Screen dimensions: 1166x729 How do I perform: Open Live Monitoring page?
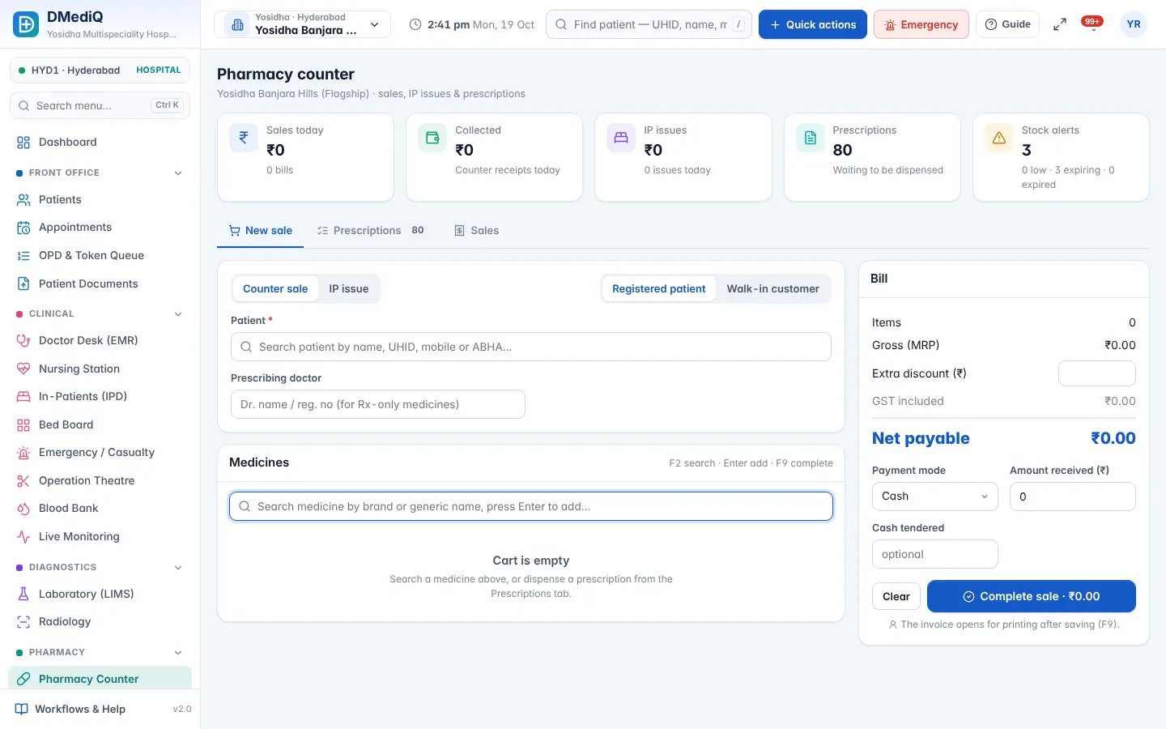100,536
